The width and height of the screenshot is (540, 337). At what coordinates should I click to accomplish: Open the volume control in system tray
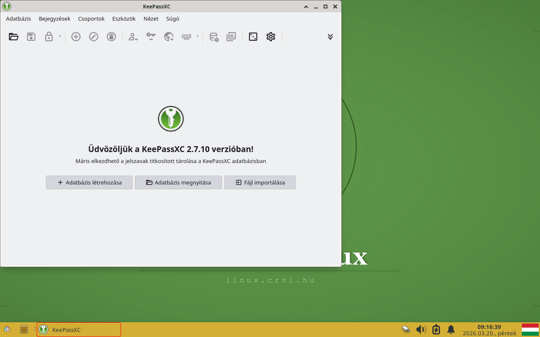click(421, 329)
